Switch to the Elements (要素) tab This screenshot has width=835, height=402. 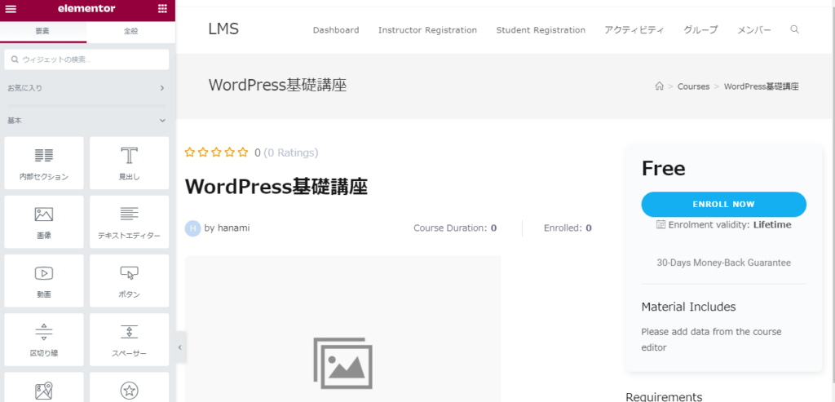pos(42,31)
